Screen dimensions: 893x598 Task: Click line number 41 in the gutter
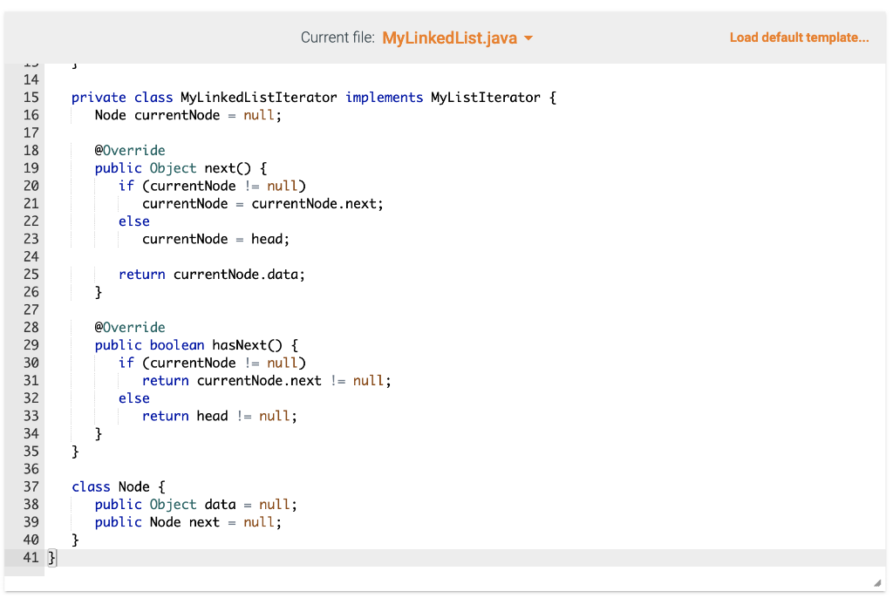point(31,558)
